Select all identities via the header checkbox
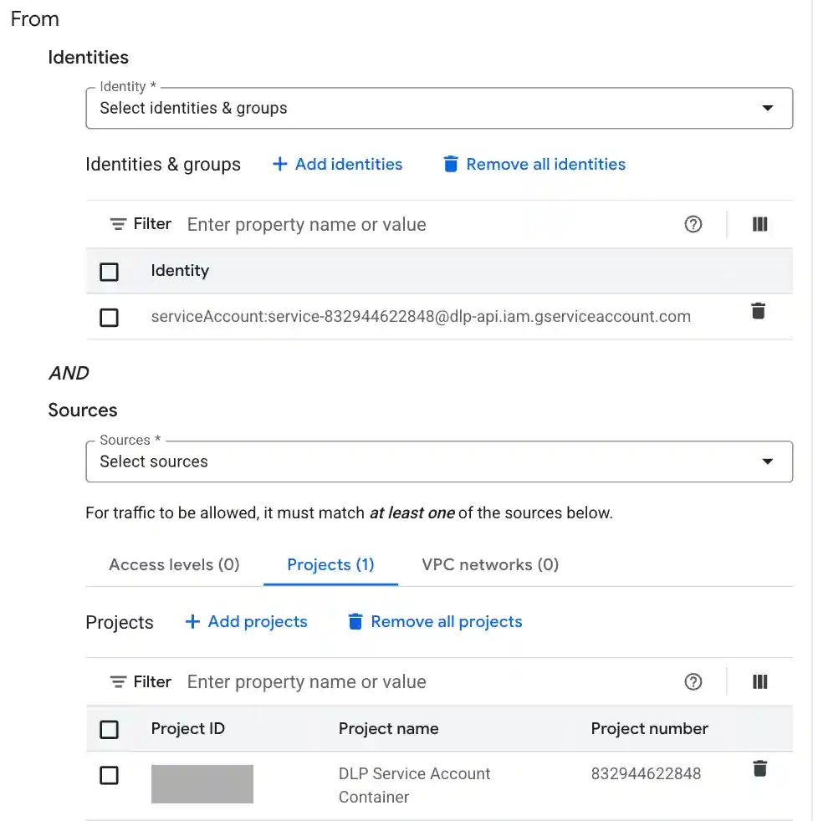This screenshot has height=821, width=813. (x=110, y=272)
